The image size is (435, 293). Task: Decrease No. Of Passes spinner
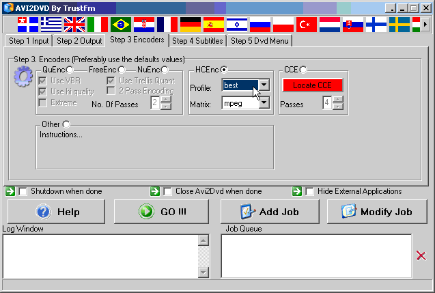(x=166, y=107)
